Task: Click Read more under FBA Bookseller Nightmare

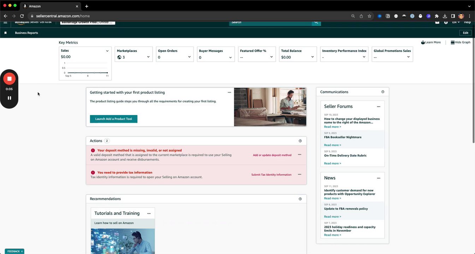Action: tap(333, 145)
